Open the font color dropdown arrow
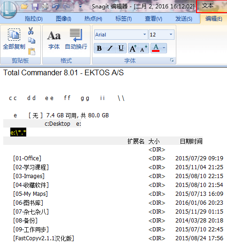Image resolution: width=227 pixels, height=244 pixels. (164, 48)
